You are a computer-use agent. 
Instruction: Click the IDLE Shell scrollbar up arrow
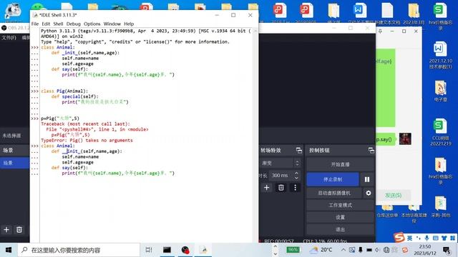(x=255, y=31)
